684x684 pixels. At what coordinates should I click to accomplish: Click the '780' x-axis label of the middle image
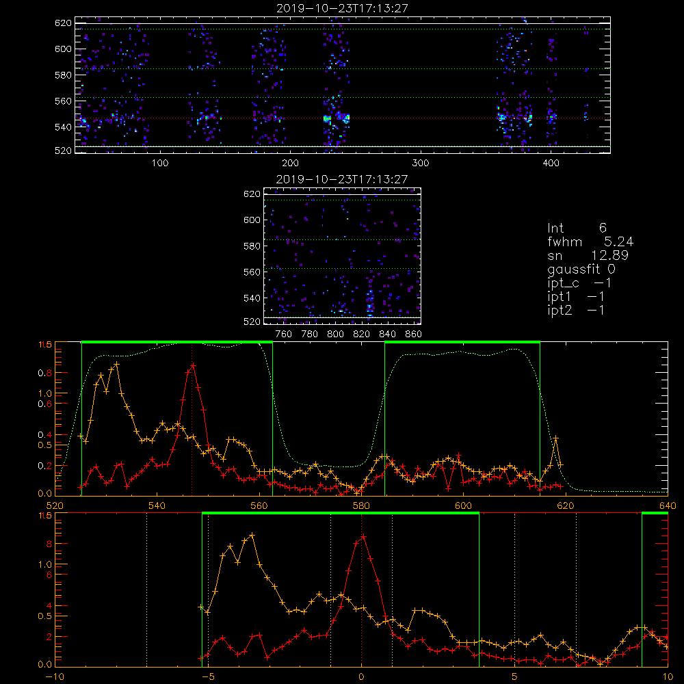click(x=310, y=334)
